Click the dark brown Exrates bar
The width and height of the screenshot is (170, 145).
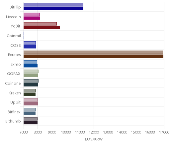point(93,56)
